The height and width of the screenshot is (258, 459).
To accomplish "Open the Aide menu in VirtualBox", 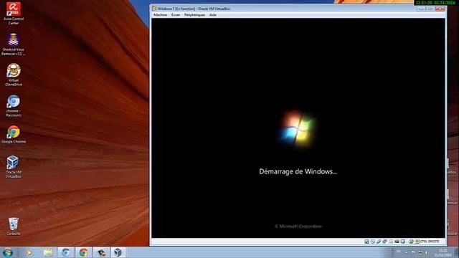I will tap(213, 15).
